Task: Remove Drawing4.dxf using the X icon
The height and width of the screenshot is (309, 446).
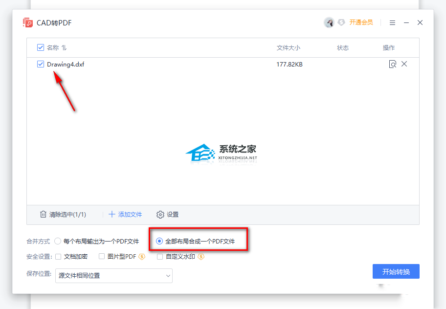Action: [x=404, y=64]
